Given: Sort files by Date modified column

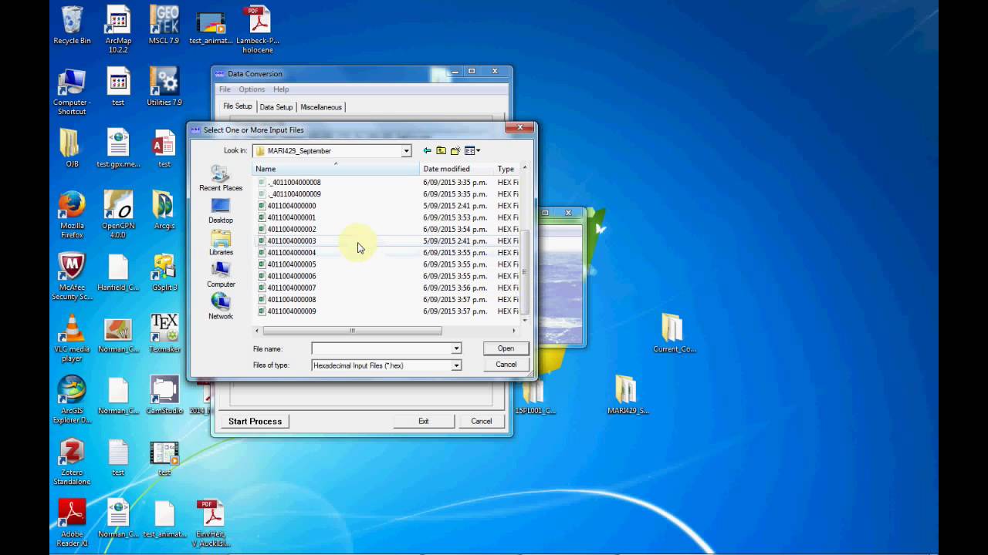Looking at the screenshot, I should [457, 169].
